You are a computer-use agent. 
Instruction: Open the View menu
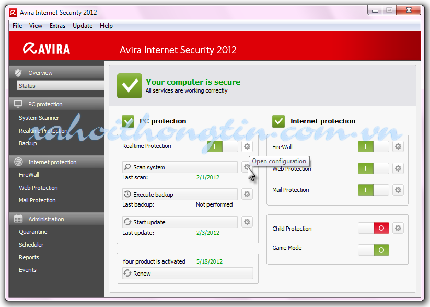36,26
